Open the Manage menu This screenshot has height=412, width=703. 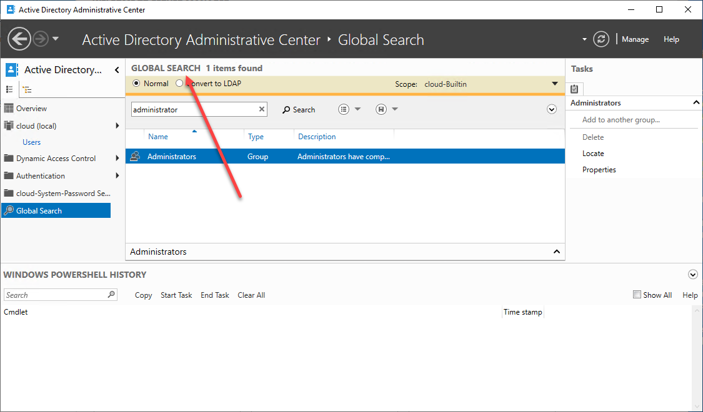point(635,39)
